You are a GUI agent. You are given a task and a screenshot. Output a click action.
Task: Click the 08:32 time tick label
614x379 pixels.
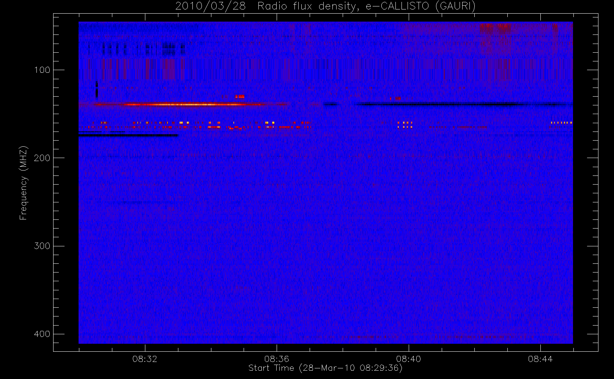(x=145, y=359)
